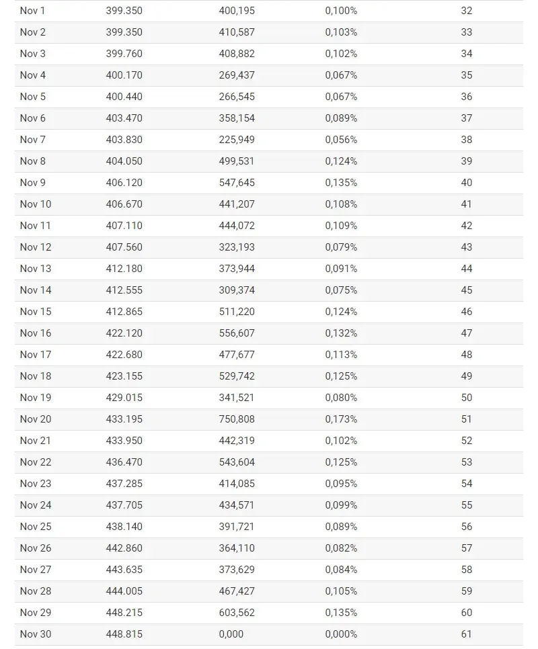Image resolution: width=538 pixels, height=649 pixels.
Task: Select the Nov 15 date cell
Action: (x=36, y=312)
